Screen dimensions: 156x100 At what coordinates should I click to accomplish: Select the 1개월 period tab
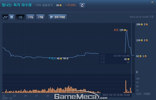tap(41, 17)
